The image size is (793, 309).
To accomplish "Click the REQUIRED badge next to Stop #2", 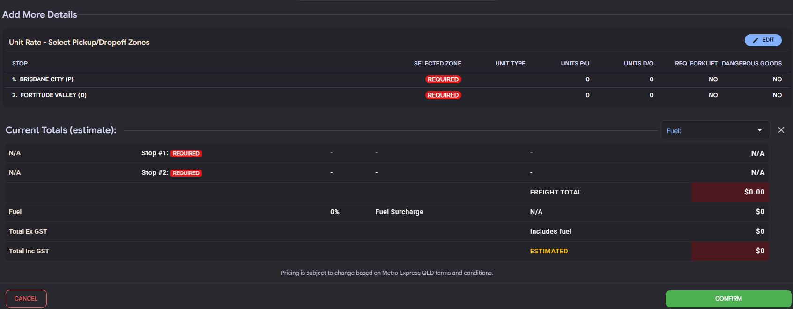I will 186,173.
